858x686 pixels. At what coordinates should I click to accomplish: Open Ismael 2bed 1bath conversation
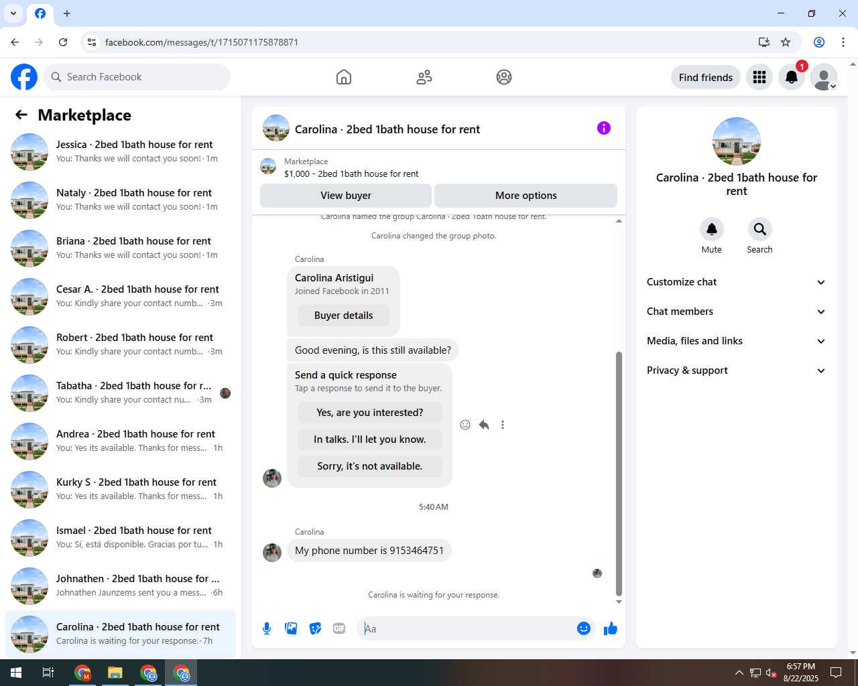(x=121, y=537)
